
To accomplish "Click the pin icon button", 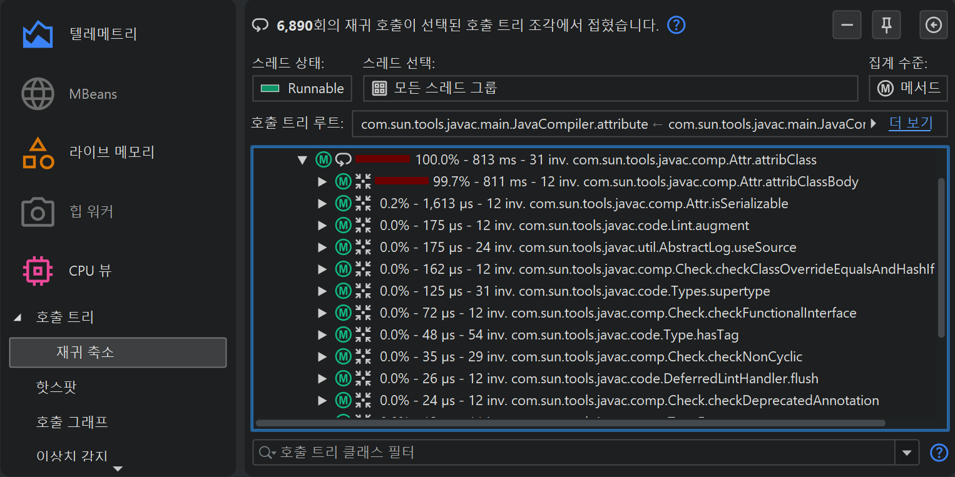I will 886,25.
